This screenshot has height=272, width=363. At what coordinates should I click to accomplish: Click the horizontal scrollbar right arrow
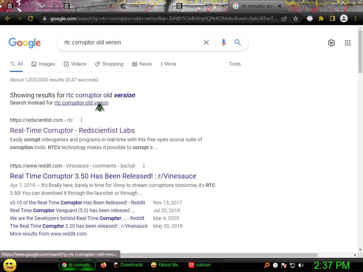(355, 255)
